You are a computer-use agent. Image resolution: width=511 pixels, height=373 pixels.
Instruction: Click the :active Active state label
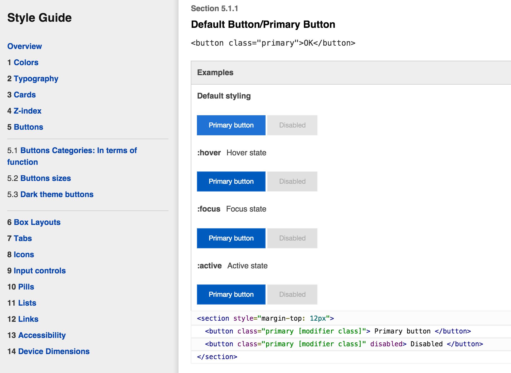pyautogui.click(x=232, y=266)
